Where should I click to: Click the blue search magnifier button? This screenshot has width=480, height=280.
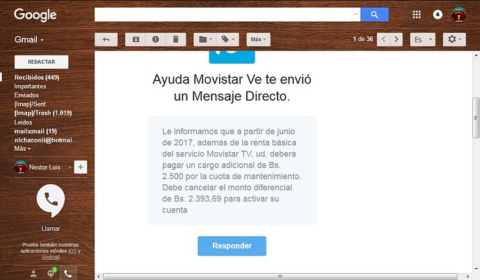click(374, 15)
